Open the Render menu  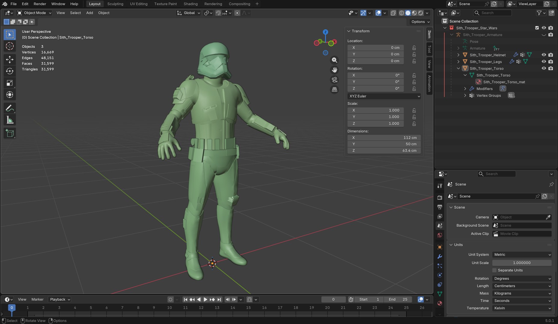click(x=40, y=4)
